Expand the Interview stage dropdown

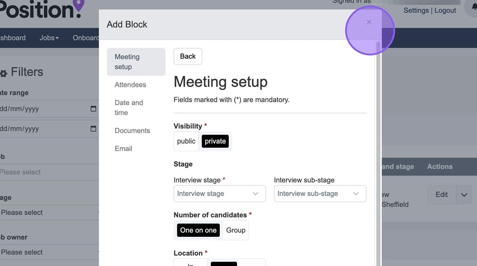click(x=219, y=194)
